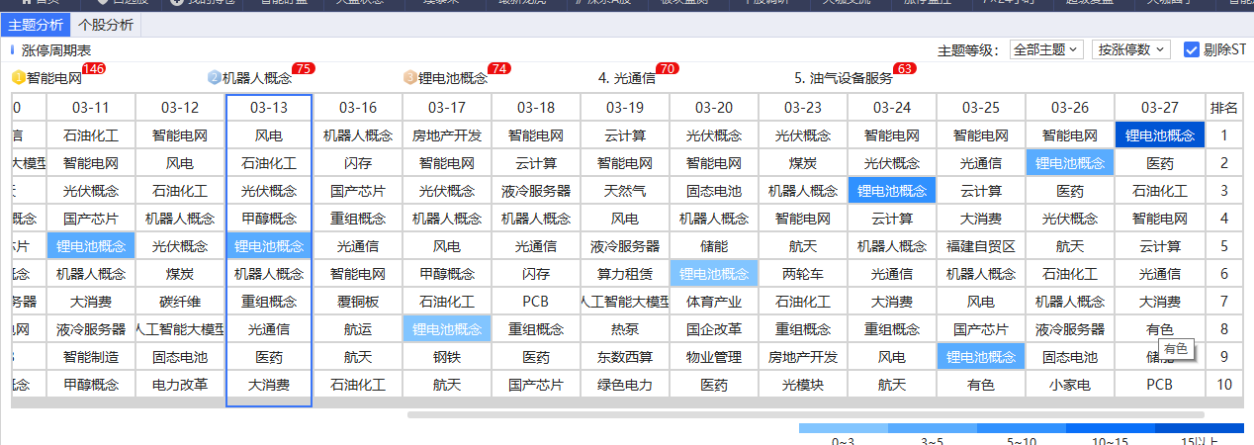This screenshot has width=1254, height=445.
Task: Click the 0~3 light blue legend swatch
Action: pyautogui.click(x=843, y=430)
